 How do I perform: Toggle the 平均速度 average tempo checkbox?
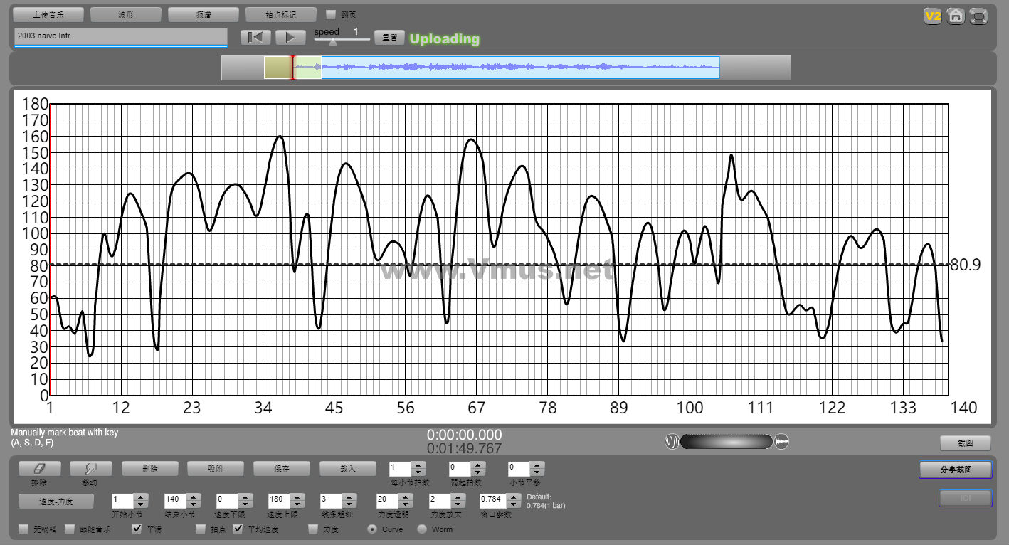pos(238,529)
